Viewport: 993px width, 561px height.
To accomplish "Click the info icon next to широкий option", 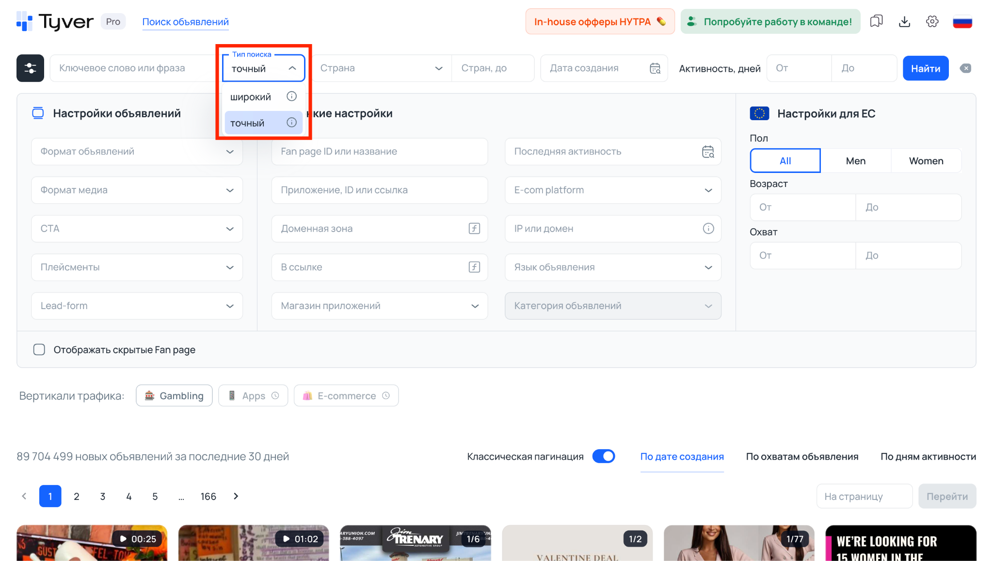I will (x=291, y=96).
